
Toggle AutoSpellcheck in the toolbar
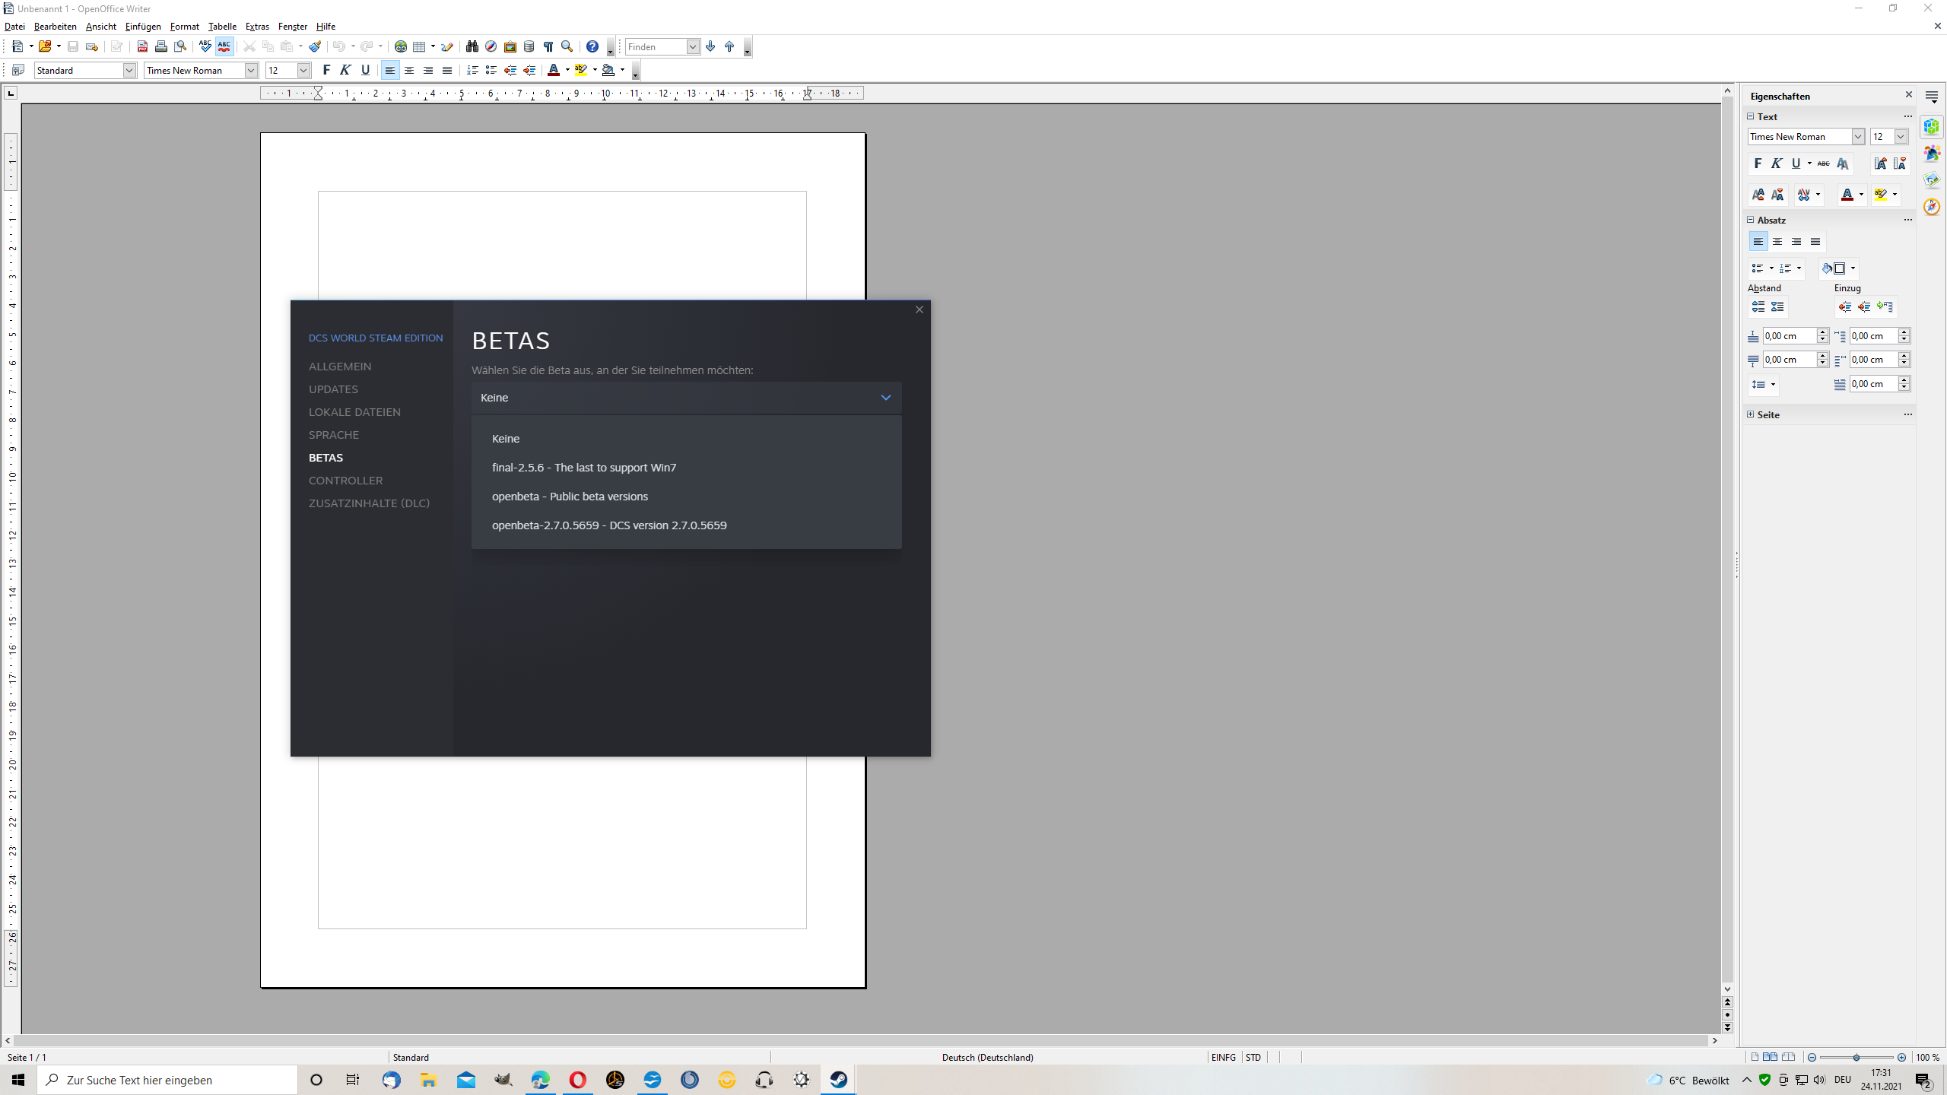(x=224, y=46)
